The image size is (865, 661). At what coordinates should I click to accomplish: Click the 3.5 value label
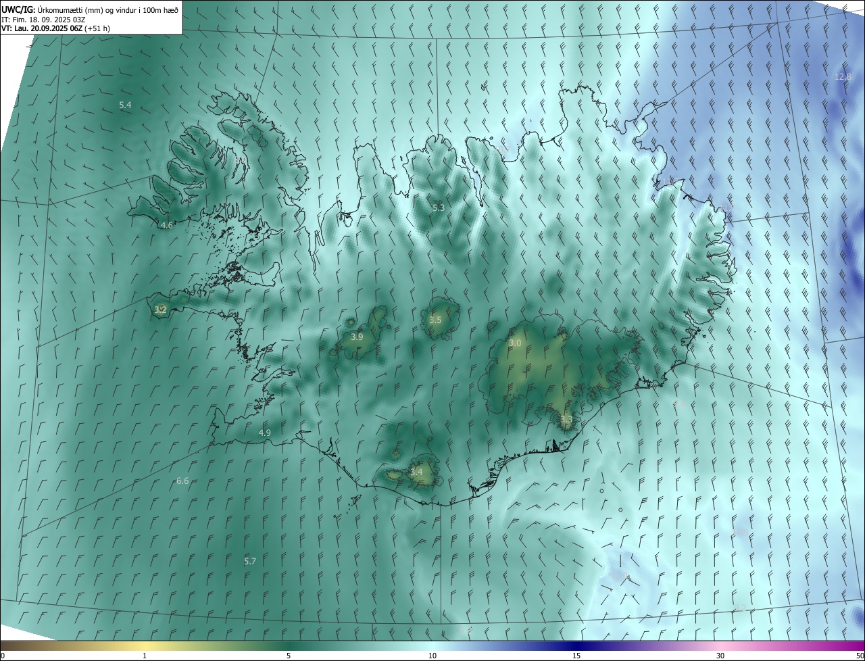point(435,320)
